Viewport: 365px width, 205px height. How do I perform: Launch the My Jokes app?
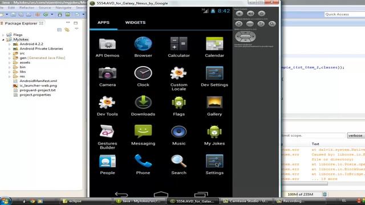point(214,136)
